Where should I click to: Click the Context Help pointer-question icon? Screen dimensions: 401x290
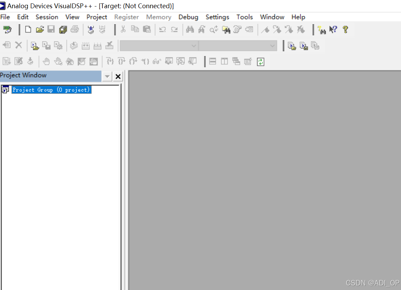click(333, 30)
